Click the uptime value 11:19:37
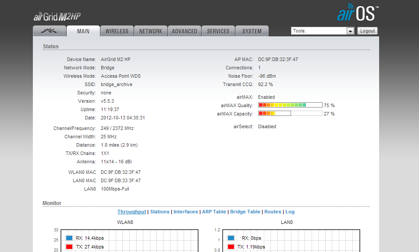Viewport: 419px width, 252px height. [x=110, y=109]
